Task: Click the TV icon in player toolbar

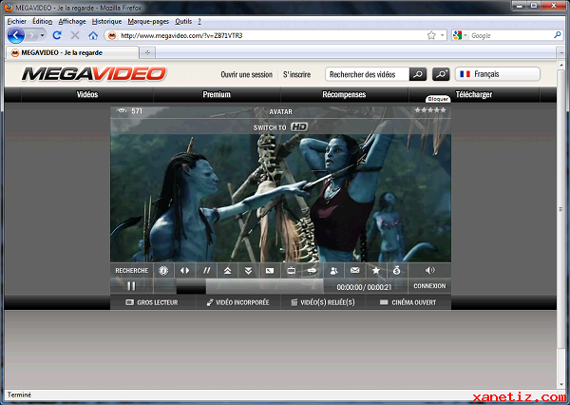Action: (292, 270)
